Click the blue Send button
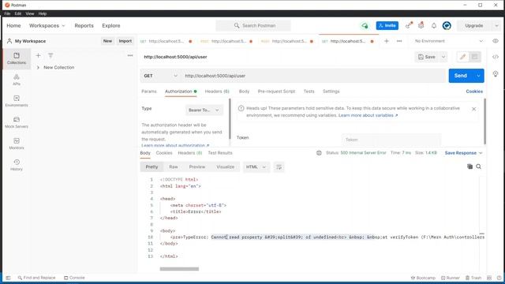 [461, 76]
